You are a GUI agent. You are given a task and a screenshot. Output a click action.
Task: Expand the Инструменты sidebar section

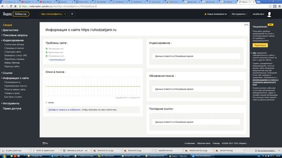[x=11, y=104]
